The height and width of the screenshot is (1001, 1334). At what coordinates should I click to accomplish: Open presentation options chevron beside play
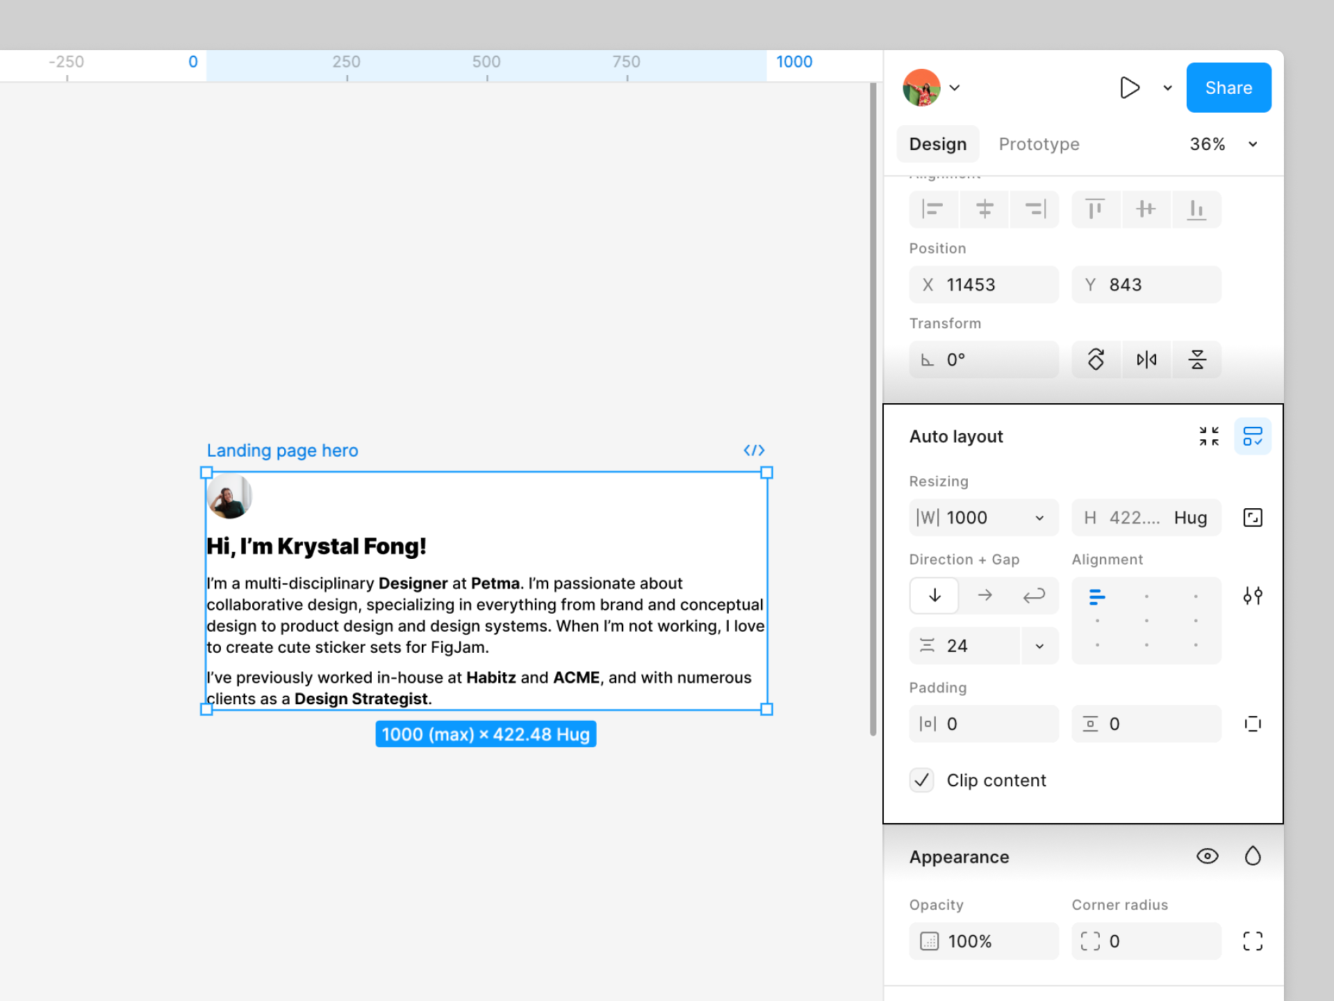click(x=1167, y=88)
